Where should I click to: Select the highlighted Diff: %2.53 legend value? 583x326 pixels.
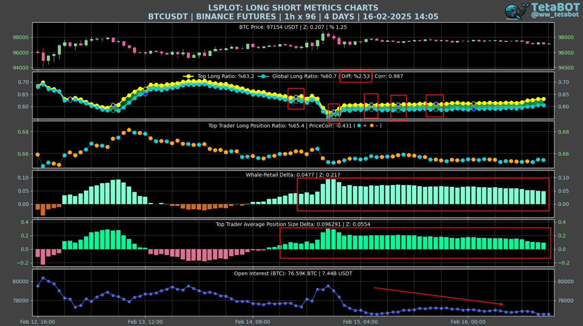[x=355, y=76]
